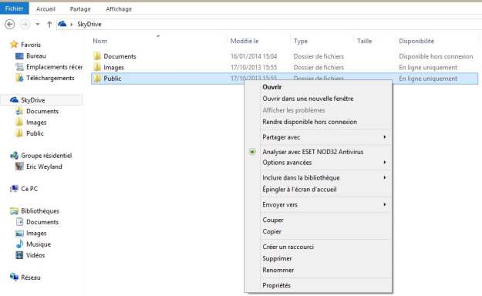Click SkyDrive in the address bar path
Image resolution: width=482 pixels, height=296 pixels.
(x=89, y=25)
